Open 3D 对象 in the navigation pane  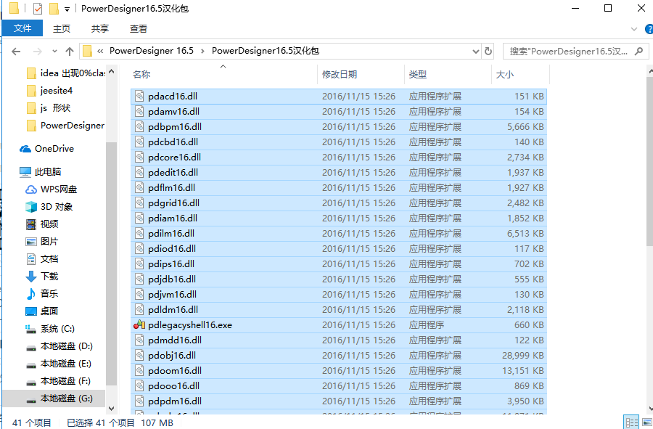(x=49, y=207)
